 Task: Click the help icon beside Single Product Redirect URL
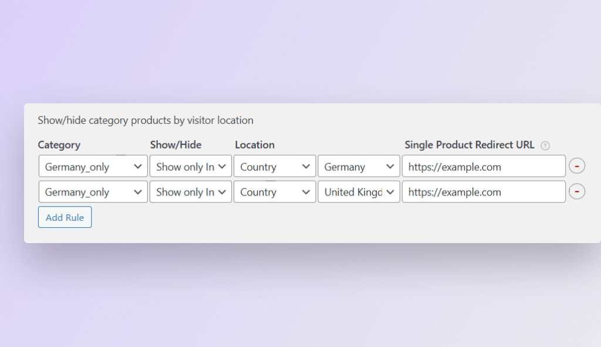tap(545, 146)
